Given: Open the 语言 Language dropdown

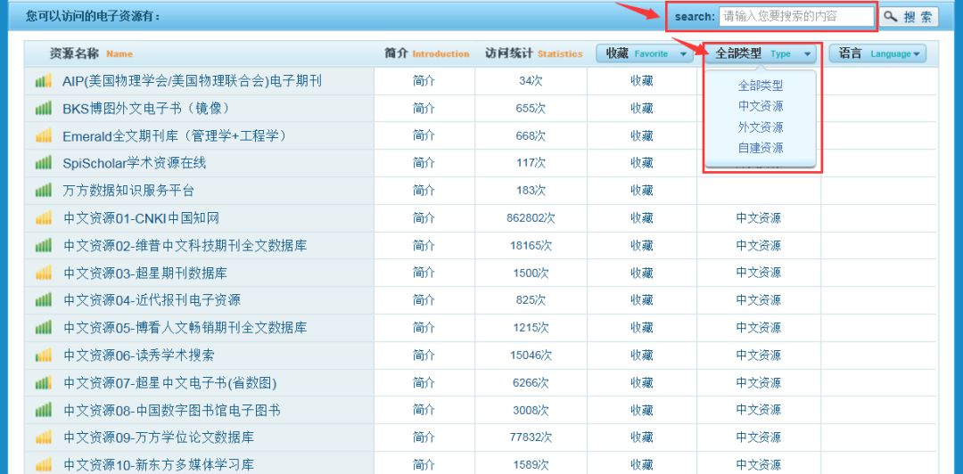Looking at the screenshot, I should coord(877,54).
